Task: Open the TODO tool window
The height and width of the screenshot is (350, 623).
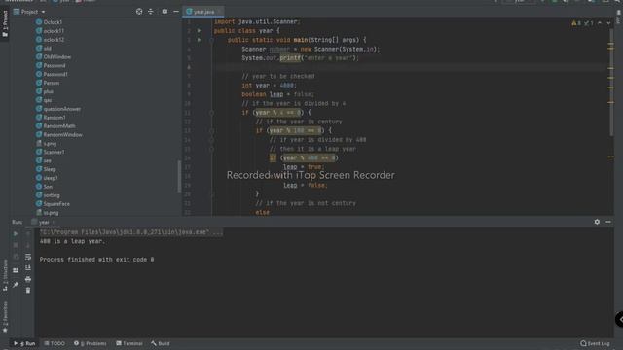Action: [x=55, y=343]
